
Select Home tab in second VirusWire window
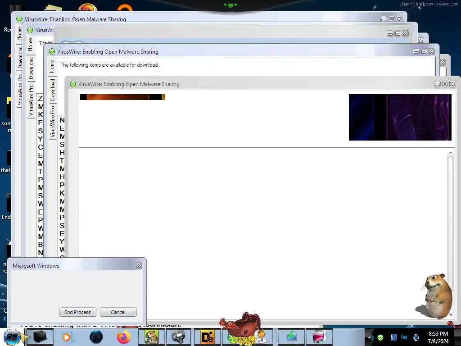pyautogui.click(x=30, y=45)
